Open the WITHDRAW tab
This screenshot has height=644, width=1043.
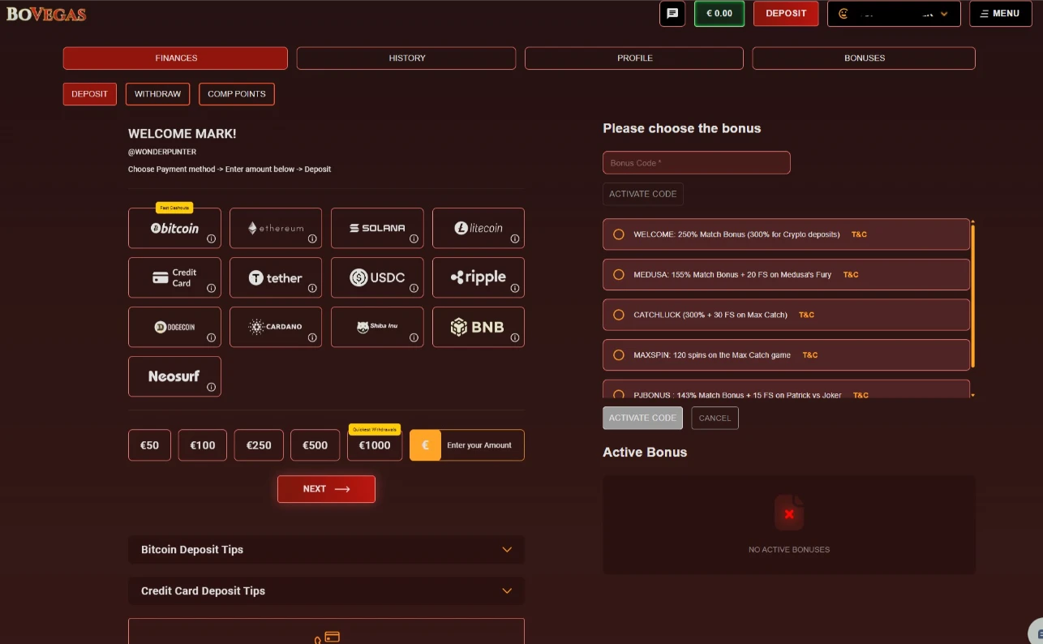(157, 94)
